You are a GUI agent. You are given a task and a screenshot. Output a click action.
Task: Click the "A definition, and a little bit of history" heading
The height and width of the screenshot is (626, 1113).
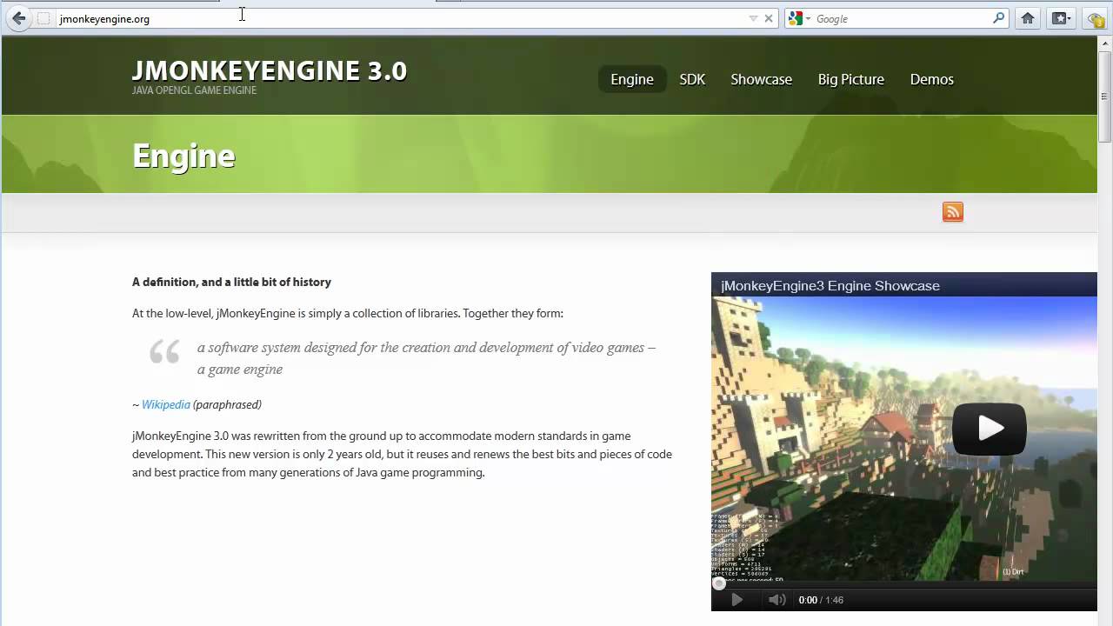tap(231, 282)
